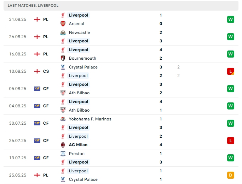Click the CS competition label on 10.08.25
Screen dimensions: 242x184
tap(46, 71)
